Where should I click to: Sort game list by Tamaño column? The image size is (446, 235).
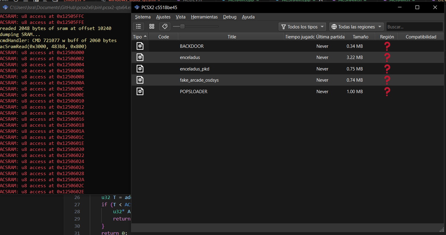point(361,37)
